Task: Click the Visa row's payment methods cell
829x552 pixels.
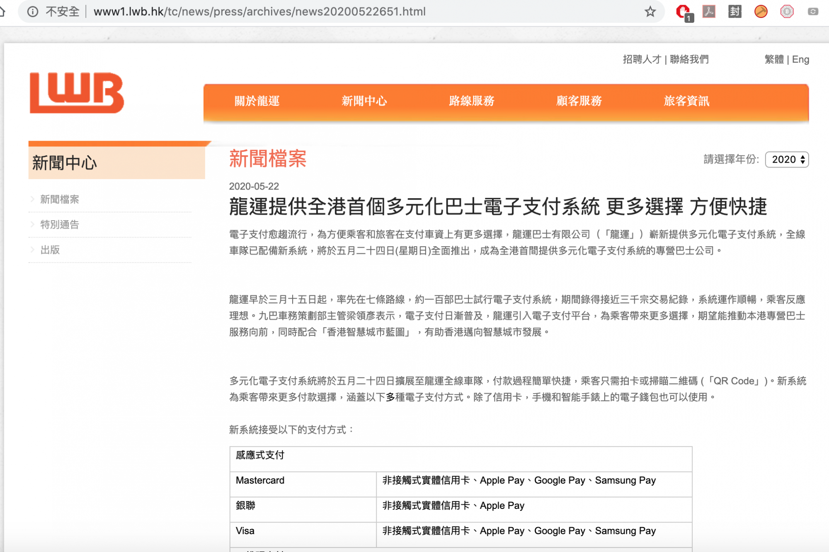Action: pos(534,535)
